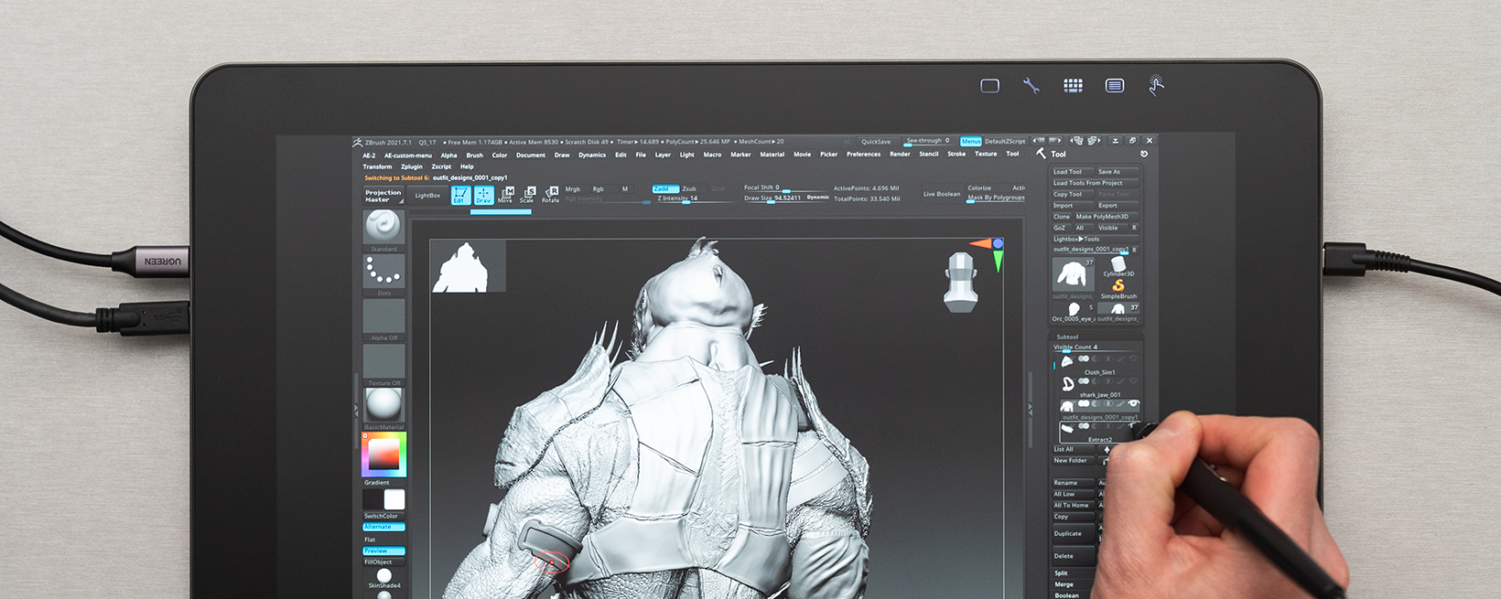Tap the tablet's on-screen keyboard icon
This screenshot has width=1501, height=599.
point(1115,85)
